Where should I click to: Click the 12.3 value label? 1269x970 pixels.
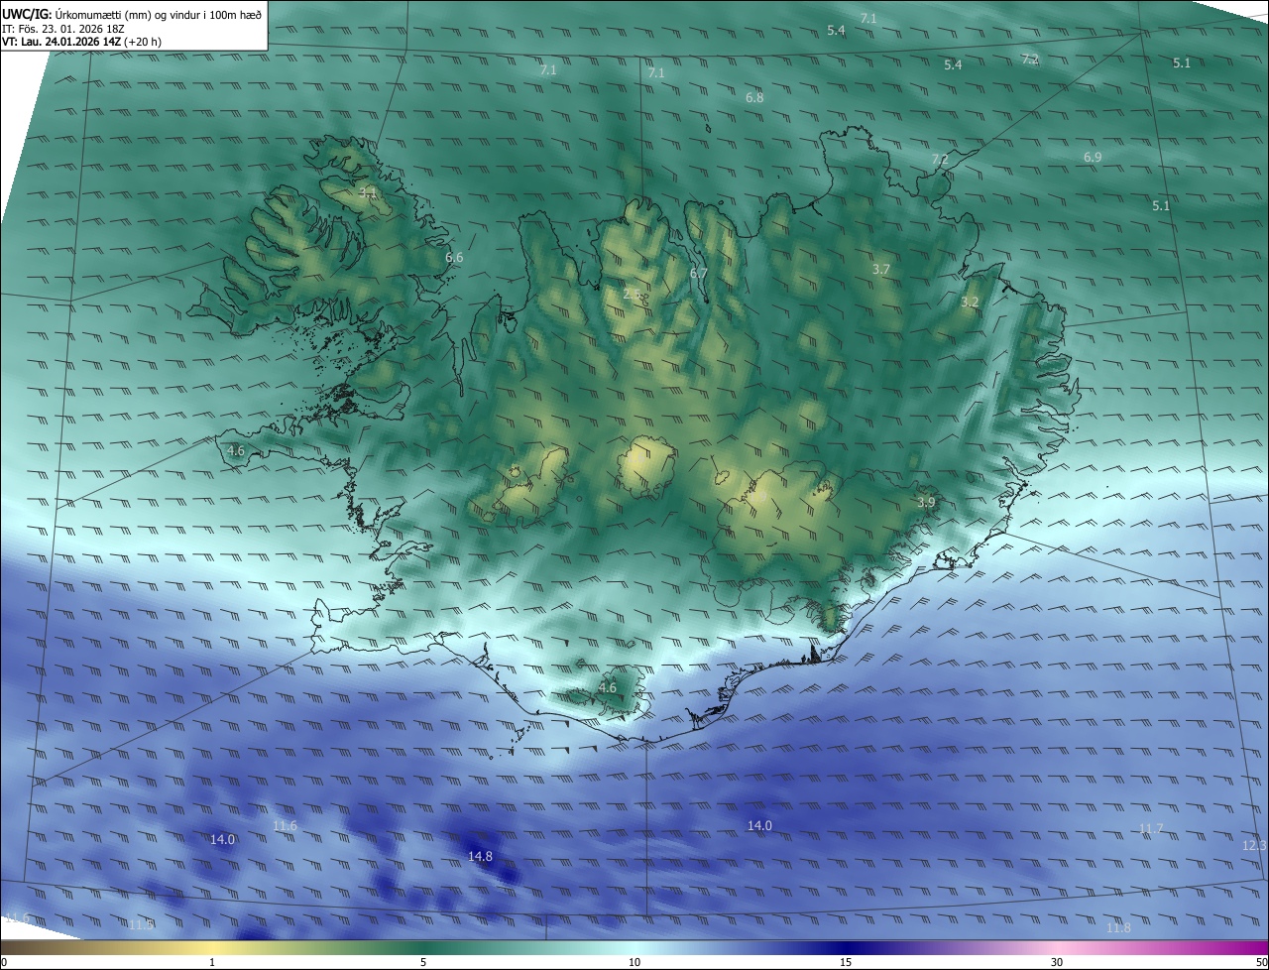(1254, 846)
